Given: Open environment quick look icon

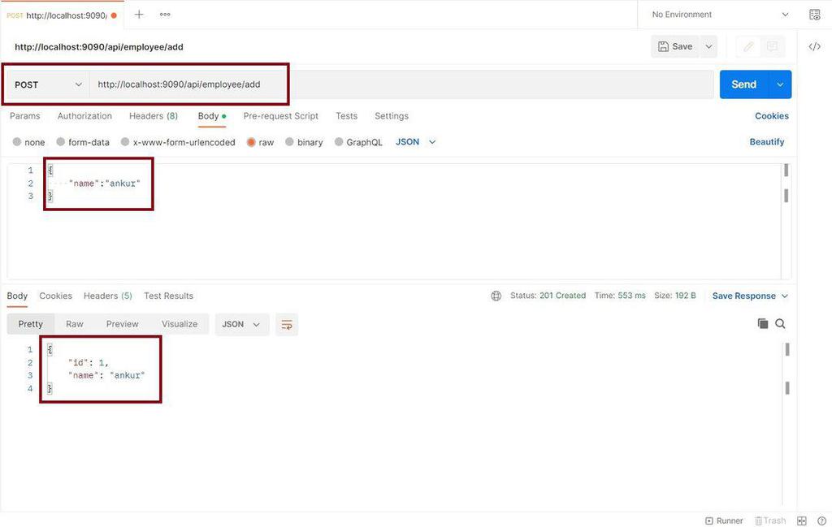Looking at the screenshot, I should [814, 15].
